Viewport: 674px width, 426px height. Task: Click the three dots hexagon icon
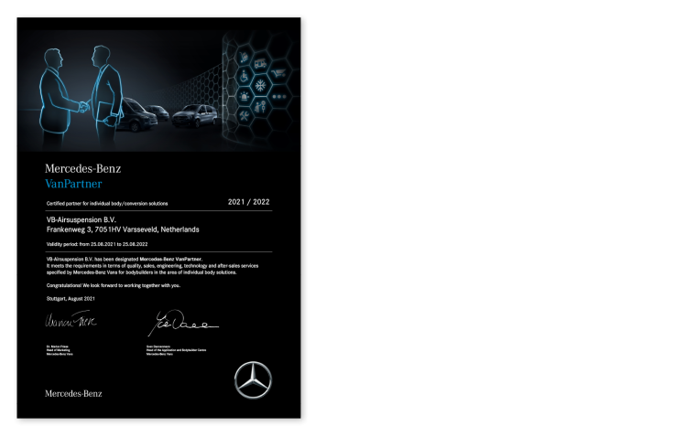(279, 97)
